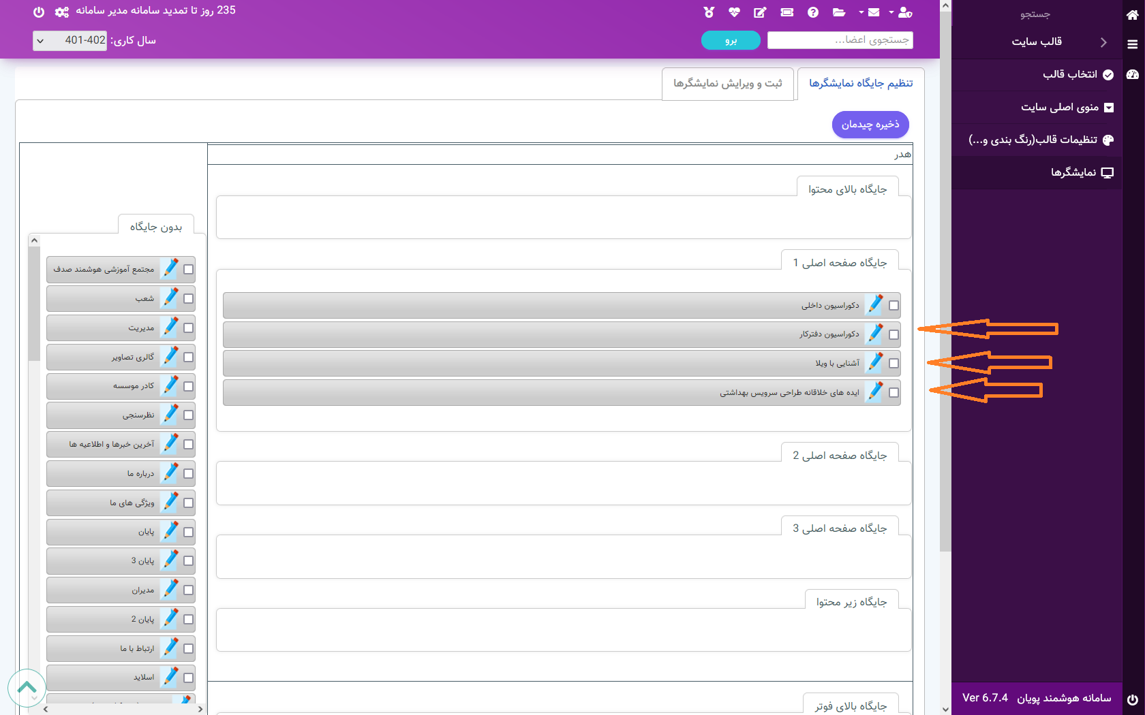
Task: Tick the مدیران checkbox
Action: (x=189, y=590)
